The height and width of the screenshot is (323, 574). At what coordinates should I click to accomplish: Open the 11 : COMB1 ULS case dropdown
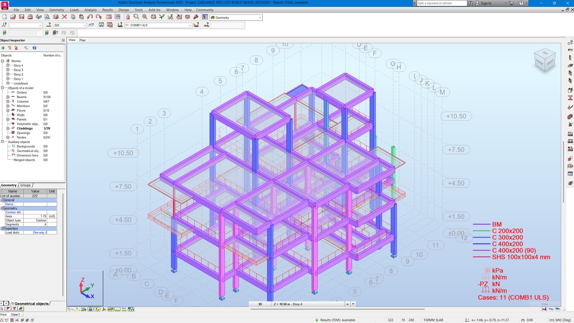click(190, 25)
